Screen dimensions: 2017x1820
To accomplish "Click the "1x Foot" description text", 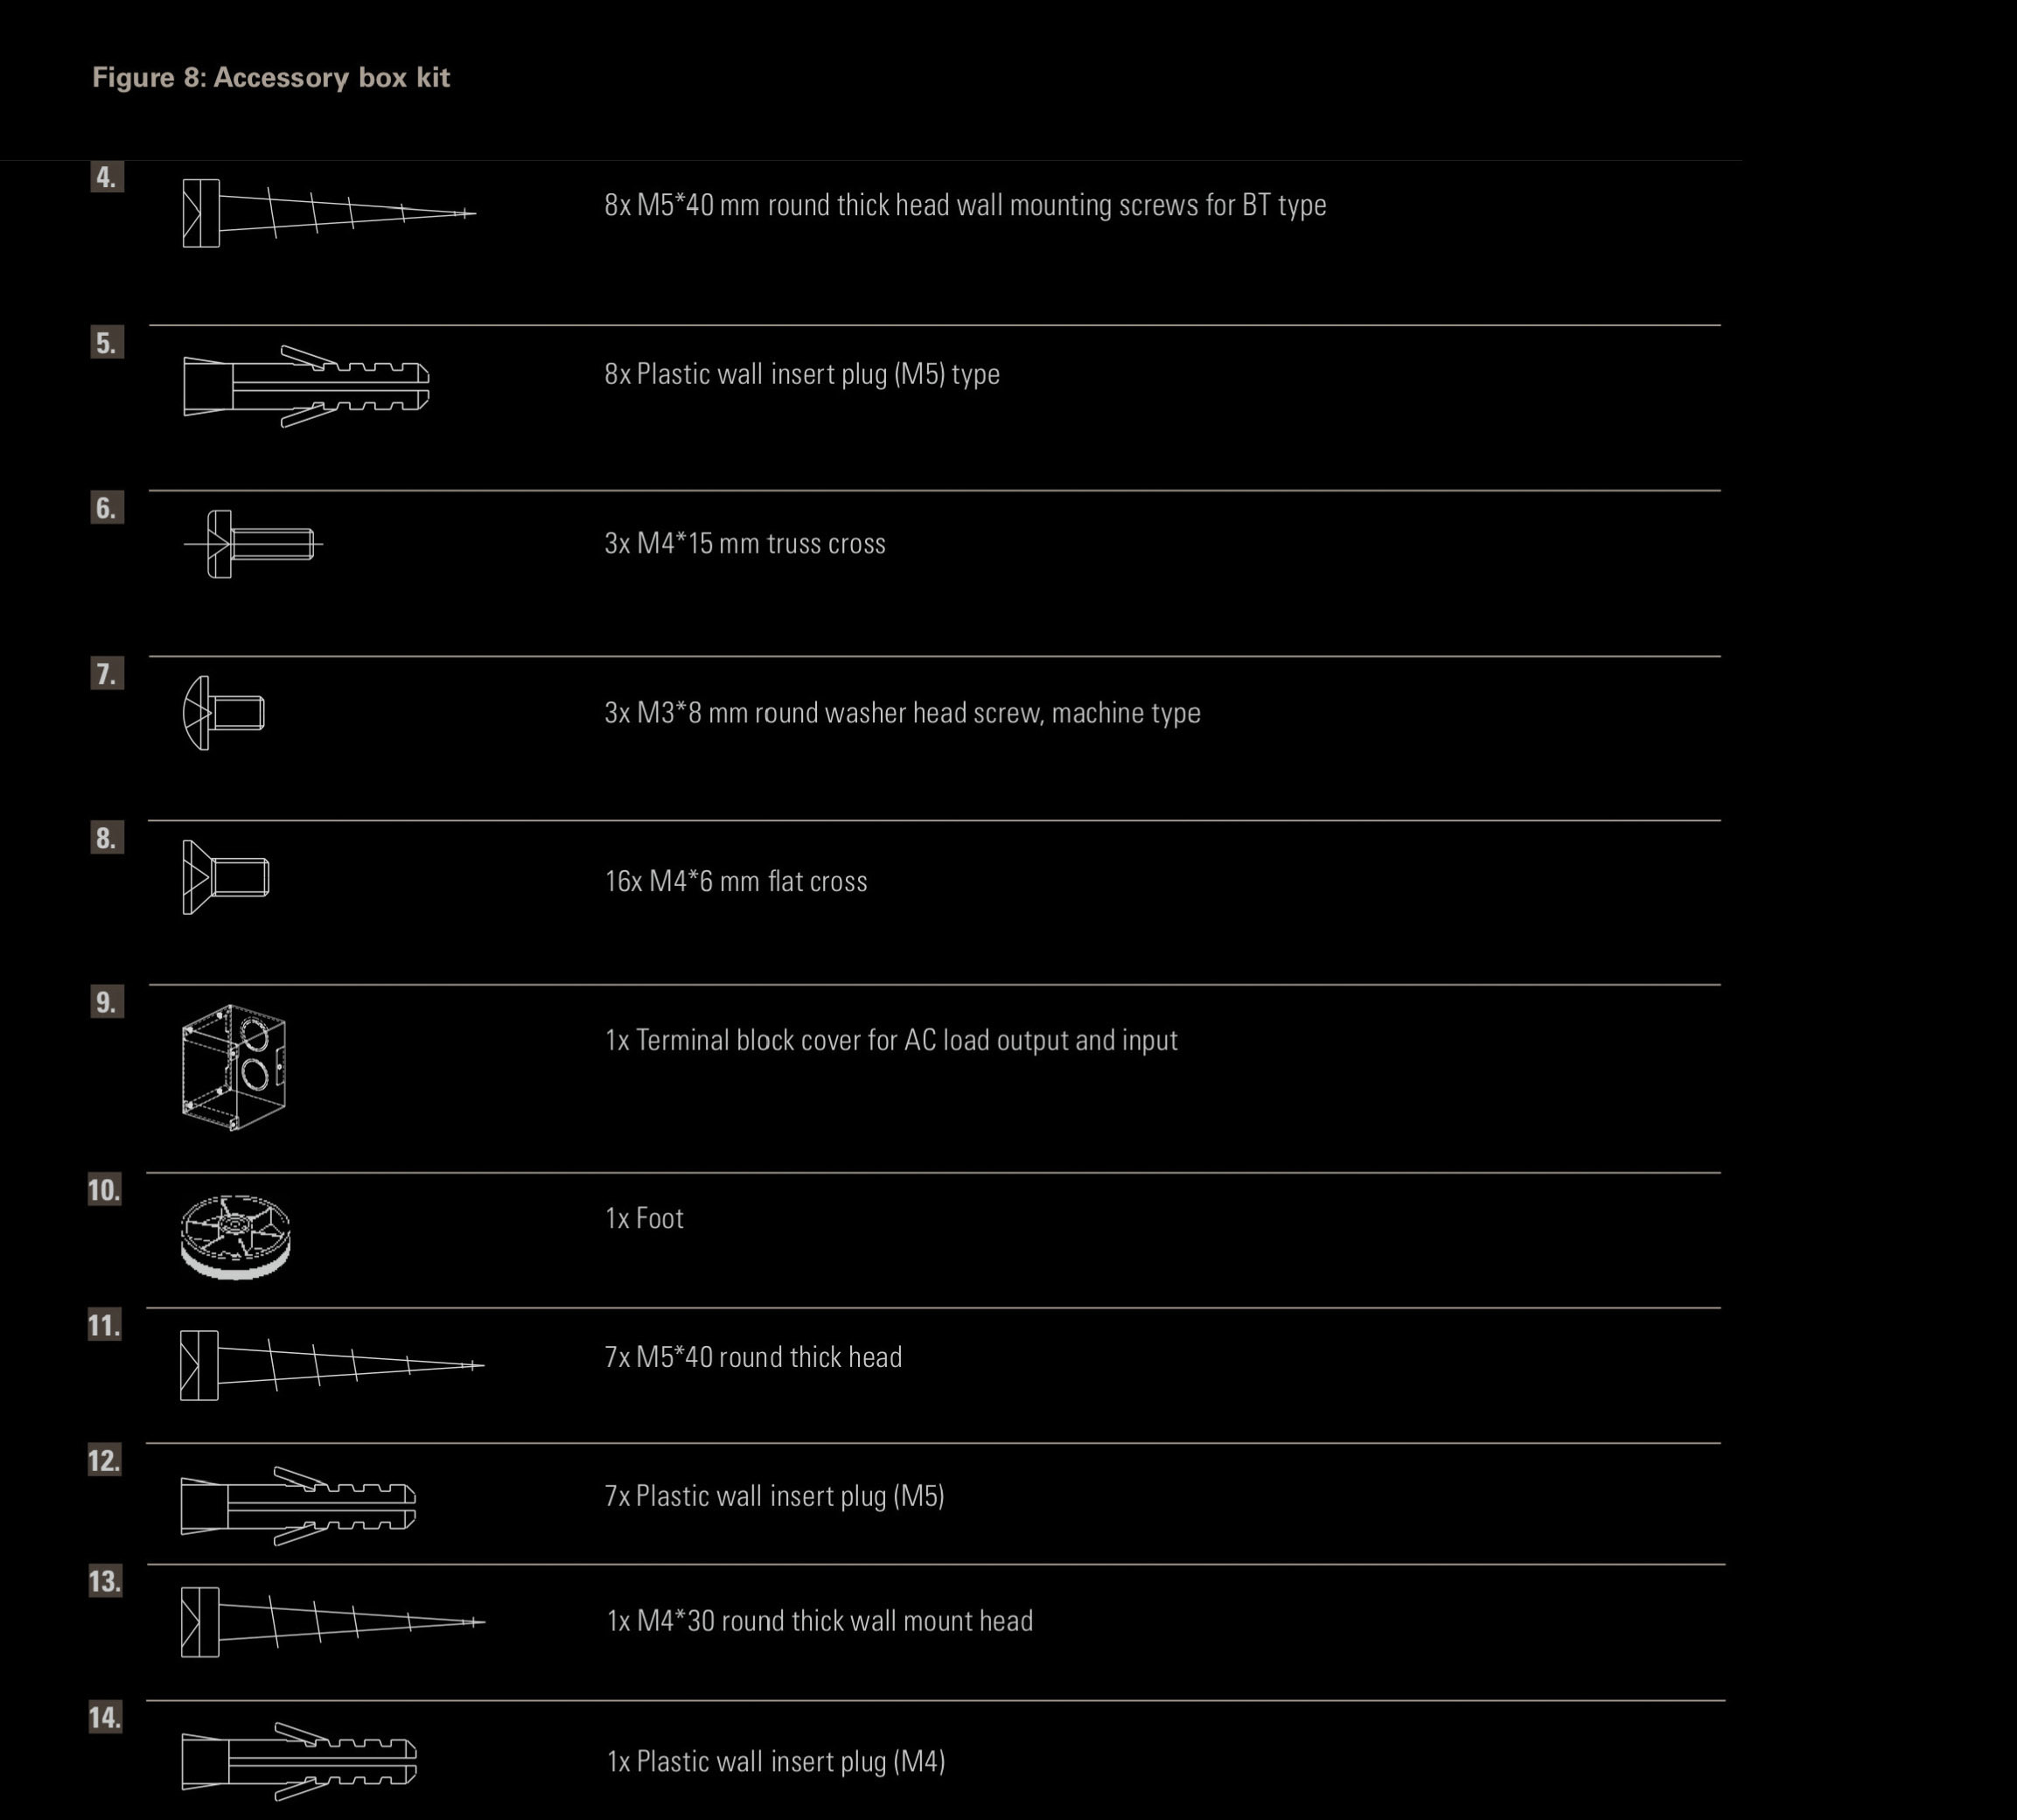I will (x=644, y=1218).
